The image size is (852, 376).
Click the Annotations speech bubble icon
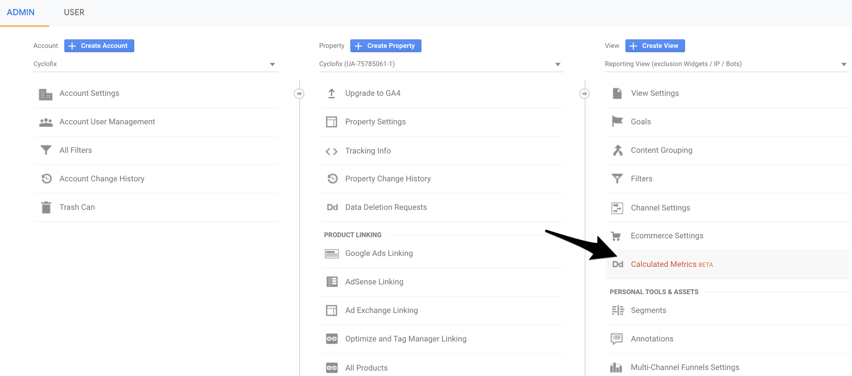(x=617, y=339)
